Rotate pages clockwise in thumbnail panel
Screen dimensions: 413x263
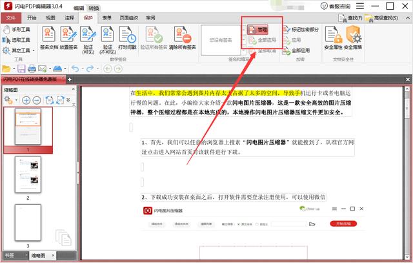(x=60, y=100)
